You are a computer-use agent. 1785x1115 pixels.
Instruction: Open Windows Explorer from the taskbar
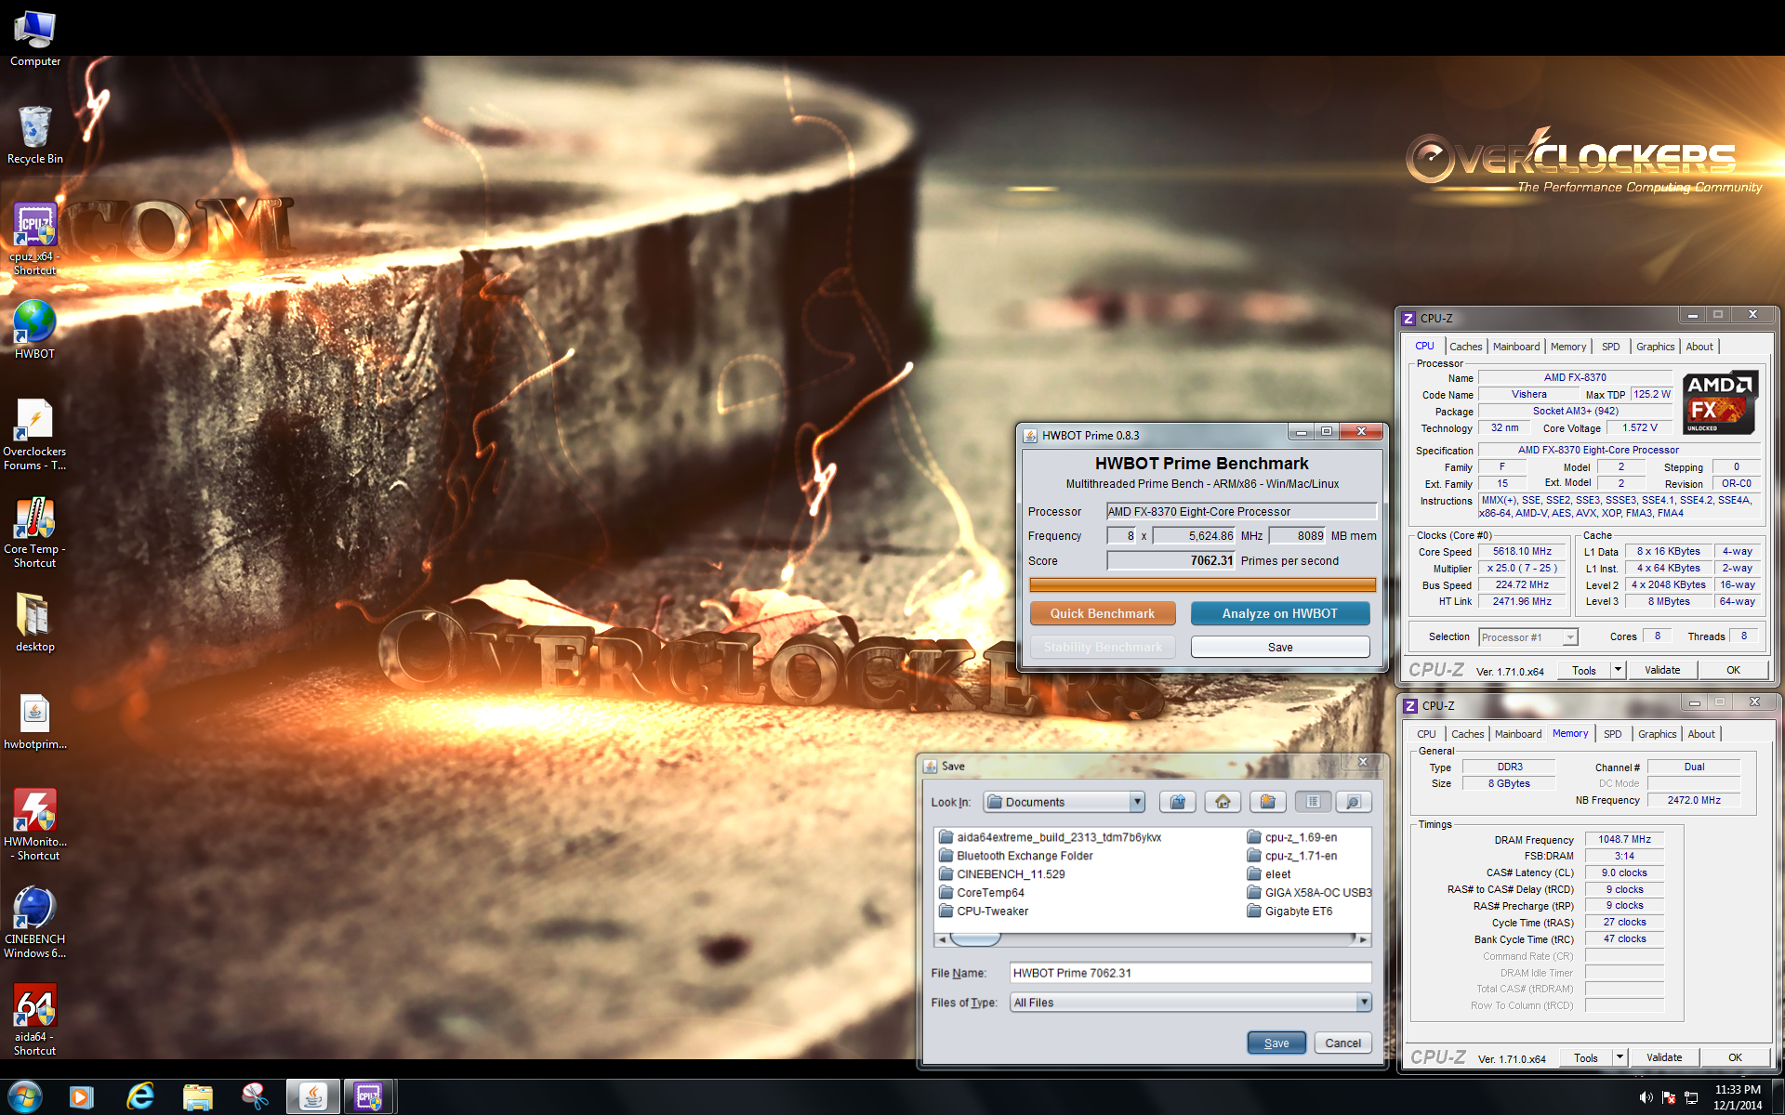point(198,1097)
